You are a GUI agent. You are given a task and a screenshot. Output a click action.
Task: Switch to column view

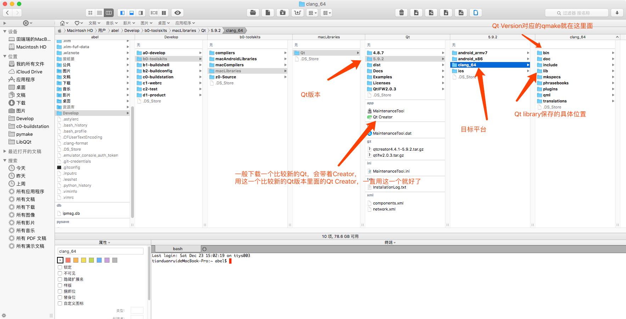tap(109, 13)
